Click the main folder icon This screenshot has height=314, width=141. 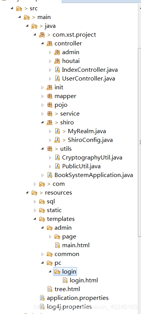tap(27, 17)
